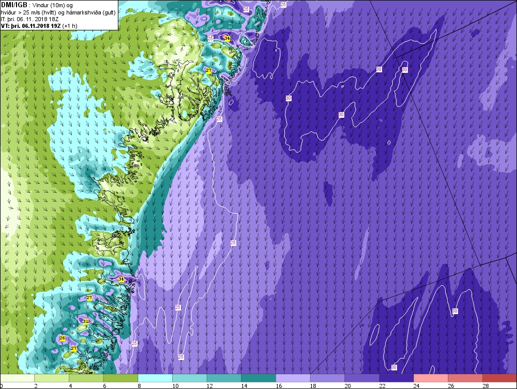The width and height of the screenshot is (517, 389).
Task: Pick the 28+ m/s red legend swatch
Action: [x=499, y=378]
